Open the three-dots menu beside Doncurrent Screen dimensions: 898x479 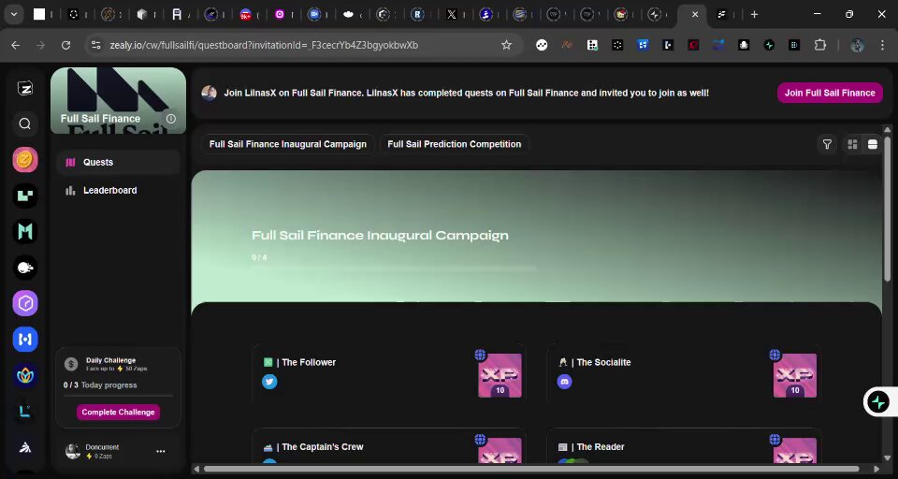point(161,452)
